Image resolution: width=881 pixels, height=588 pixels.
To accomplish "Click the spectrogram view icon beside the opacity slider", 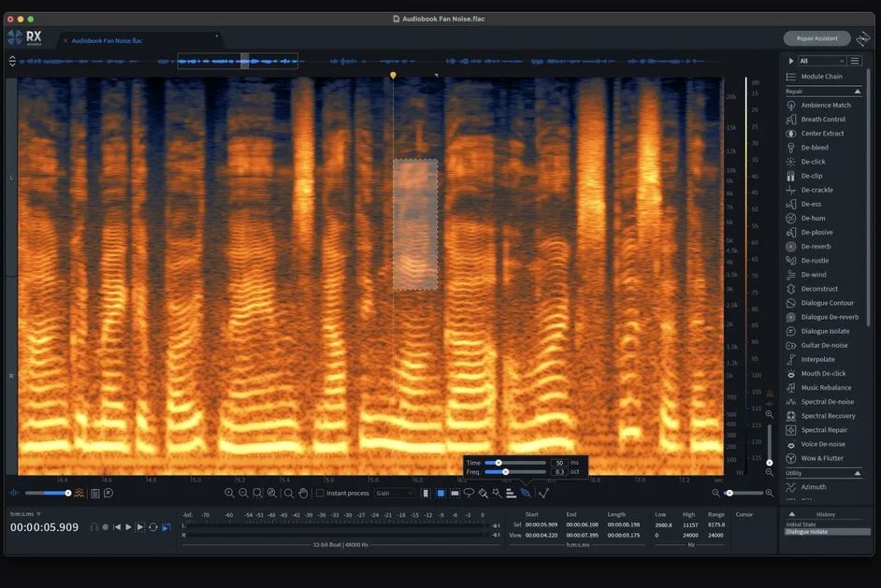I will 79,493.
